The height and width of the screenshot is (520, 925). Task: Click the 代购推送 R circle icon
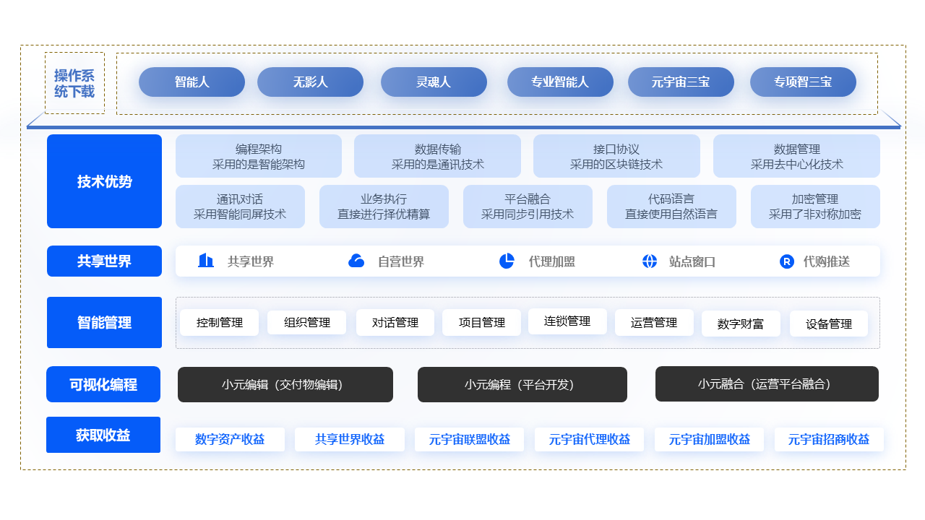coord(787,261)
